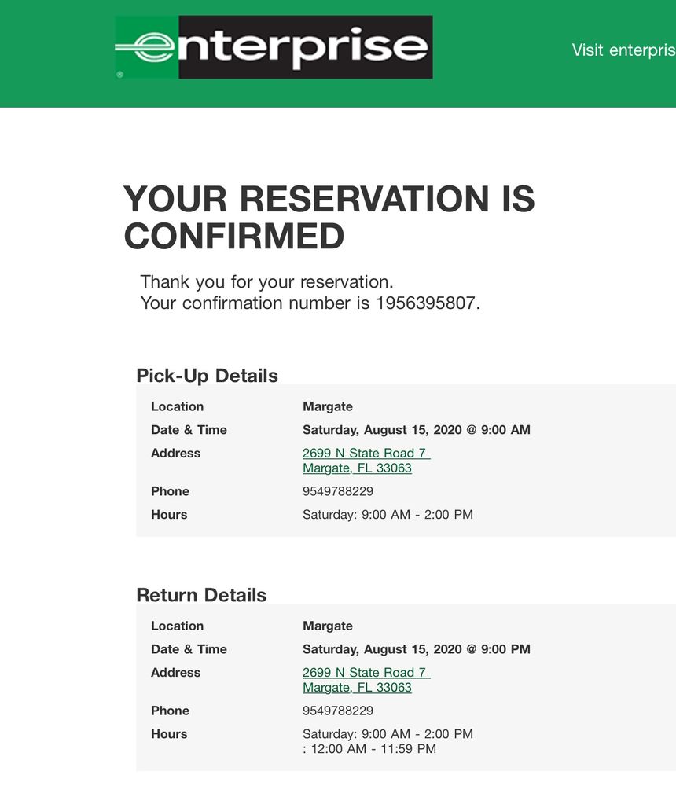Click the pick-up date showing 9:00 AM

click(417, 430)
